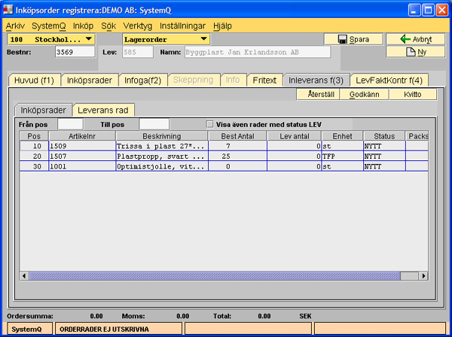Click the Enhet cell showing TFP

tap(343, 156)
